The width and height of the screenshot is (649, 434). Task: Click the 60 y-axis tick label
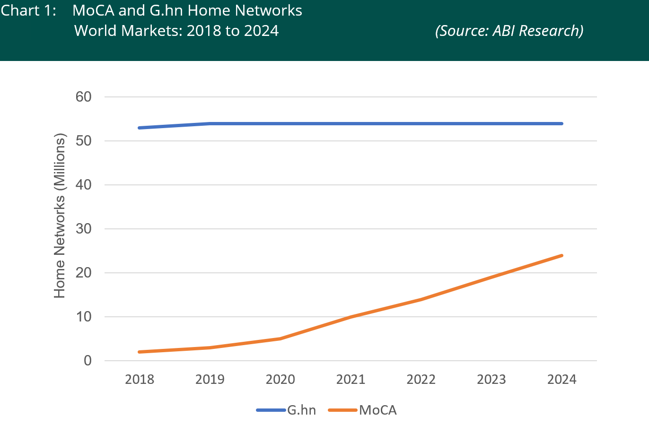83,97
